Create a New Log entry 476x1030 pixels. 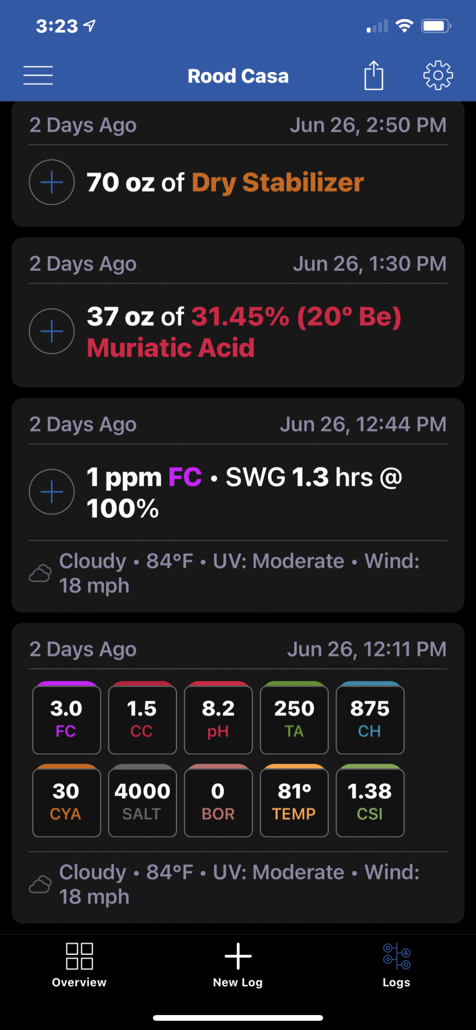coord(238,965)
